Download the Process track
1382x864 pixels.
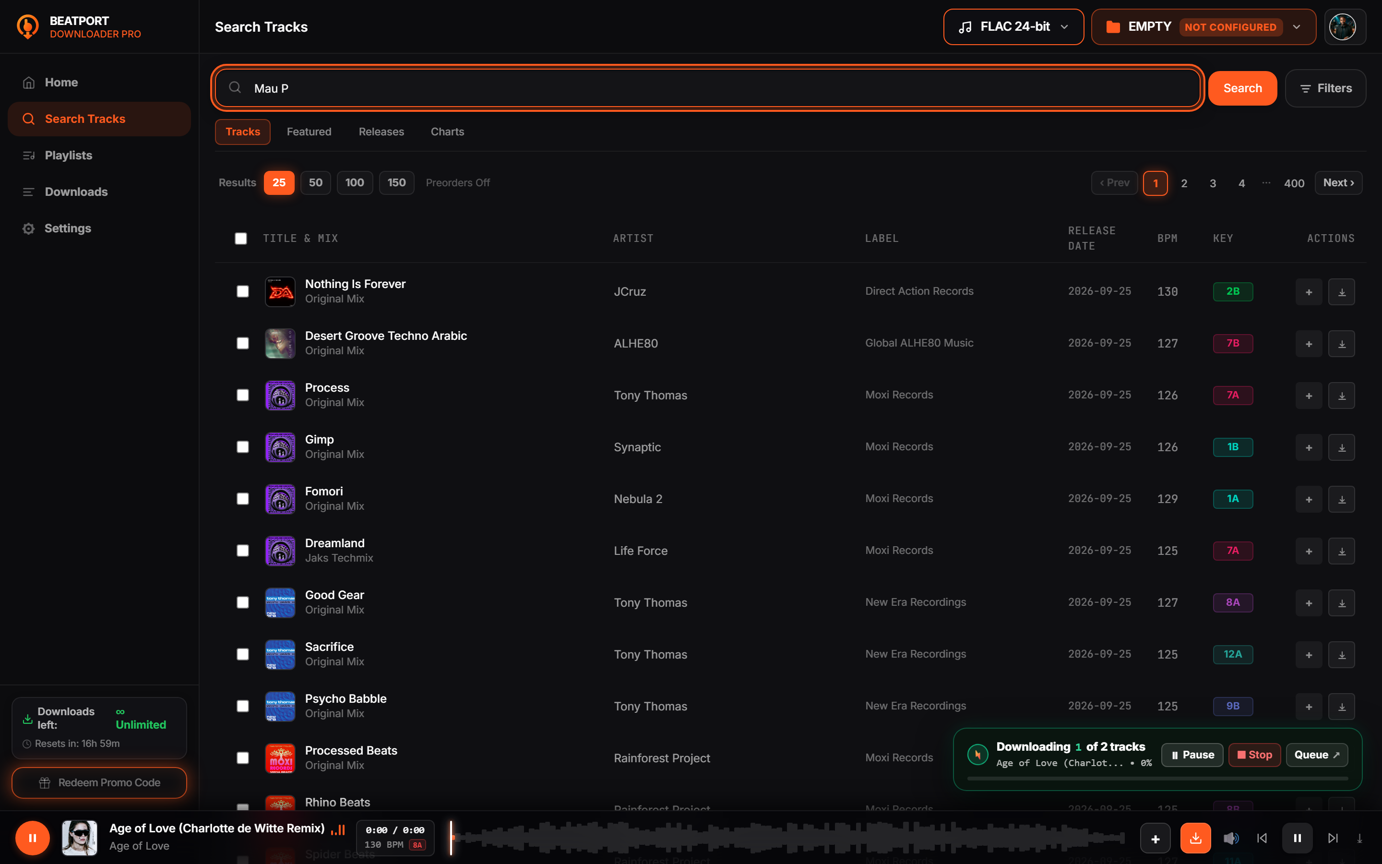(x=1342, y=396)
